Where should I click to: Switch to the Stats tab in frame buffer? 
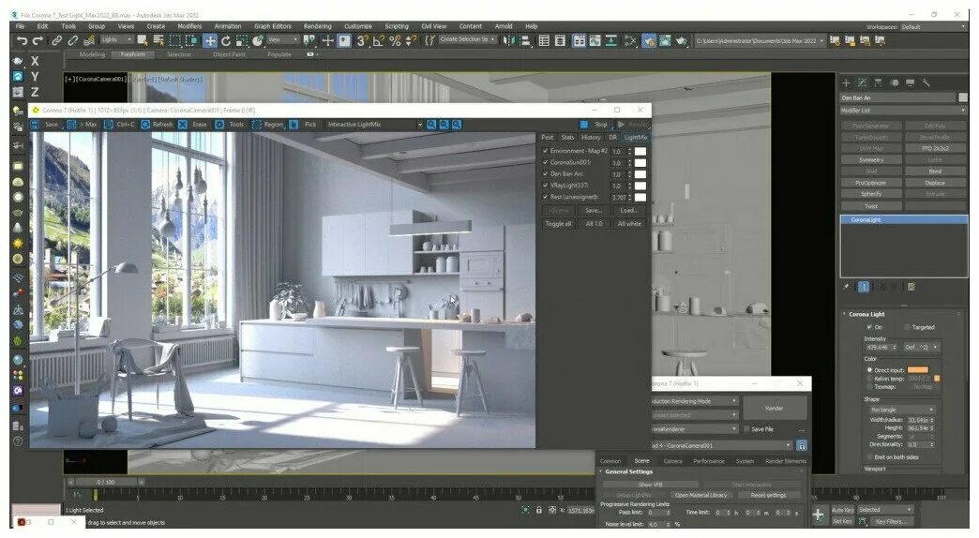click(x=567, y=137)
